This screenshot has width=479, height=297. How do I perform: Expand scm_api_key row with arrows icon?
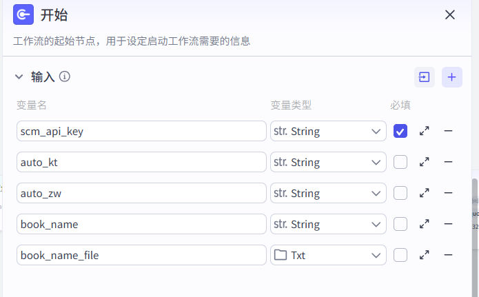[x=425, y=131]
